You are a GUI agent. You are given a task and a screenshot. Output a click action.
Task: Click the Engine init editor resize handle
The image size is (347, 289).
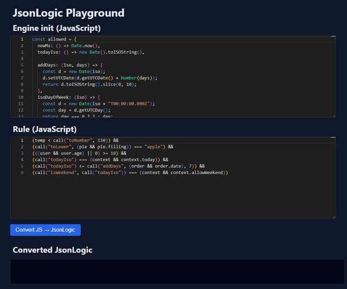(x=334, y=116)
